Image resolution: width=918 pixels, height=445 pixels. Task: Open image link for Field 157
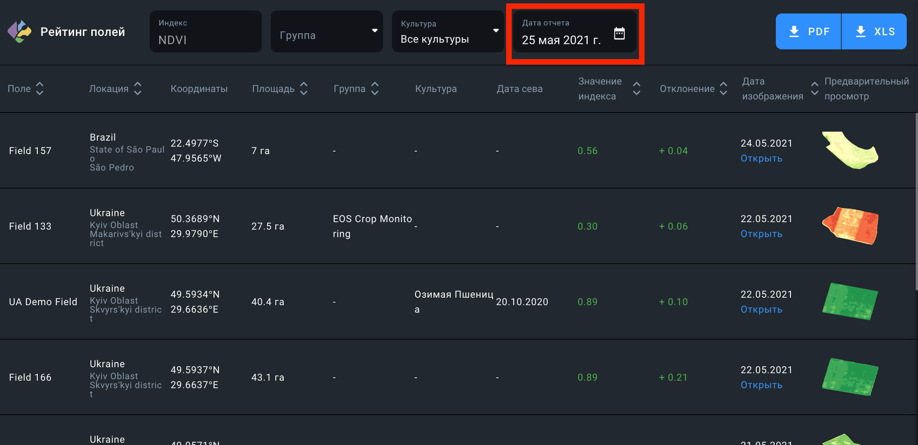[761, 159]
